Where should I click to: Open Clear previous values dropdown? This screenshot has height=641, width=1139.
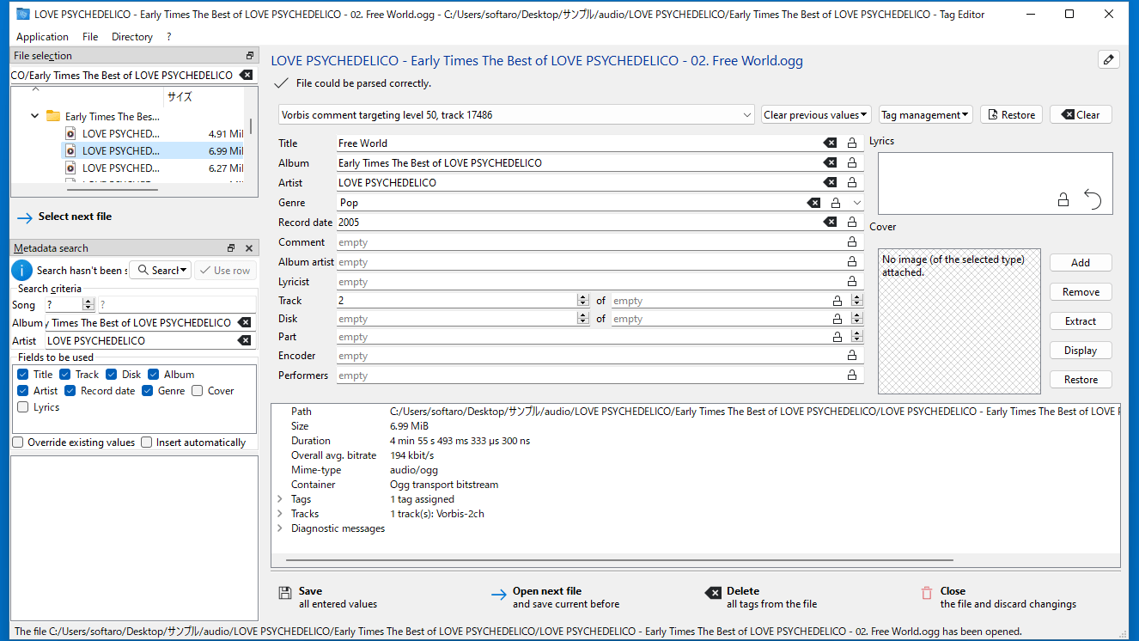point(816,114)
